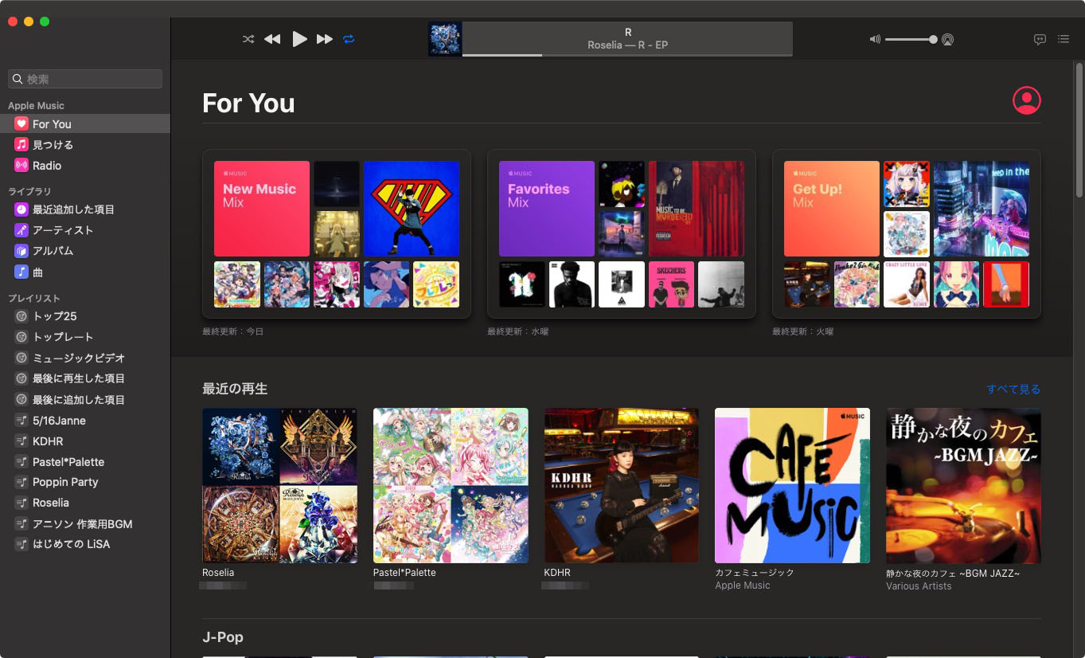Open the トップレート smart playlist
The image size is (1085, 658).
85,337
